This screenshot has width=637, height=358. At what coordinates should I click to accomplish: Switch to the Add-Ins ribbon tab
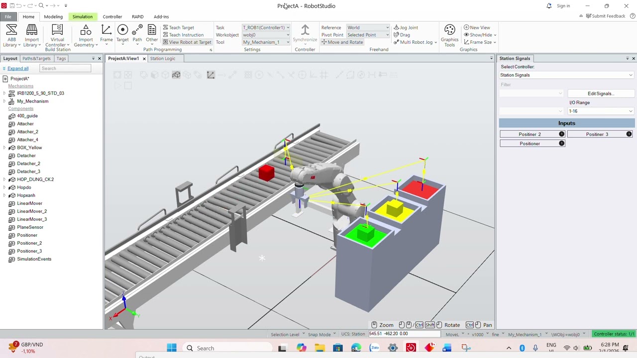pos(161,17)
